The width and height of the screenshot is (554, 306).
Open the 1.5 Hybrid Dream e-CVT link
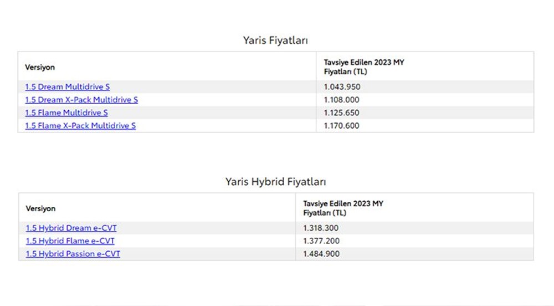71,228
